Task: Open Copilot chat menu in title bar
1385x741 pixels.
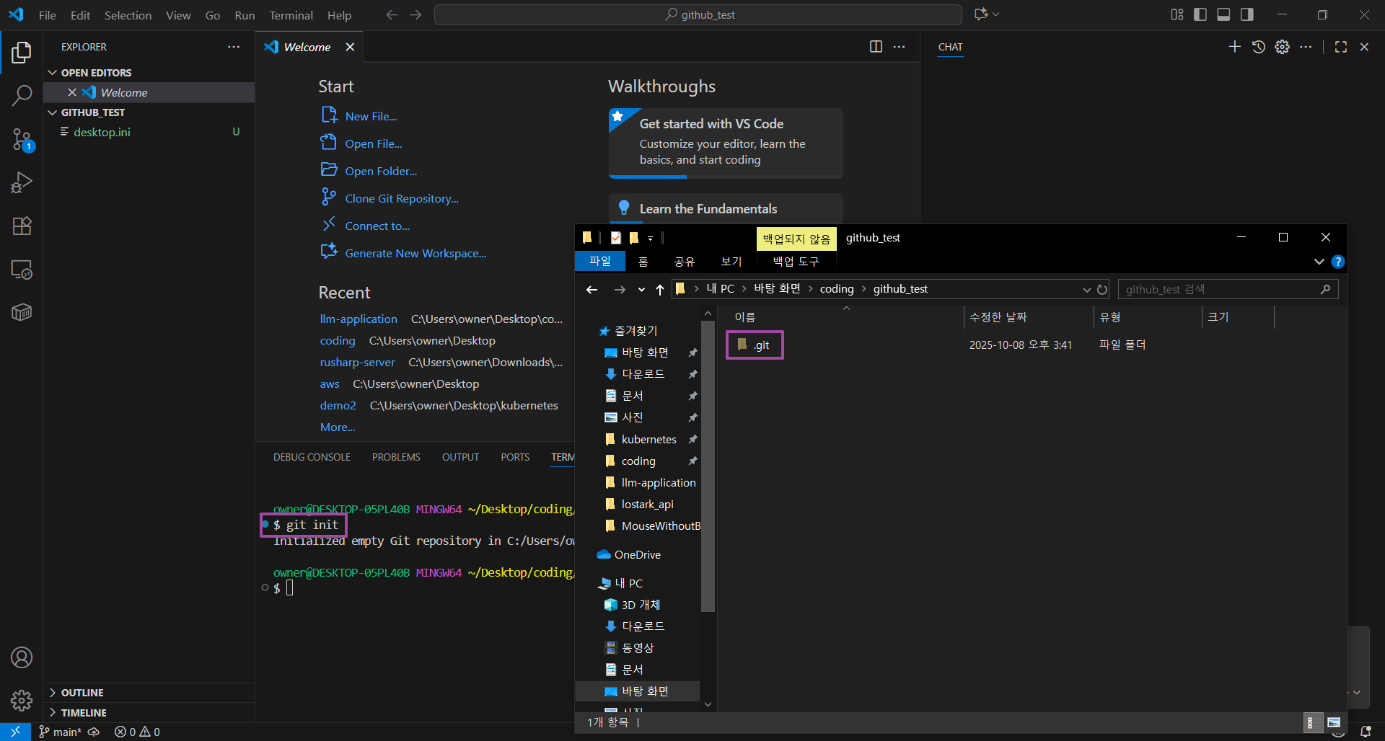Action: 986,14
